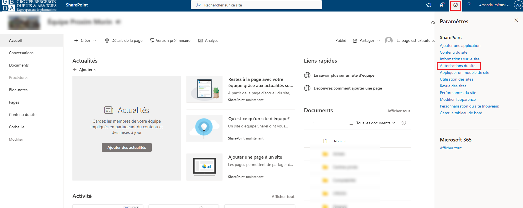Click Afficher tout under Microsoft 365
The image size is (523, 208).
(451, 148)
